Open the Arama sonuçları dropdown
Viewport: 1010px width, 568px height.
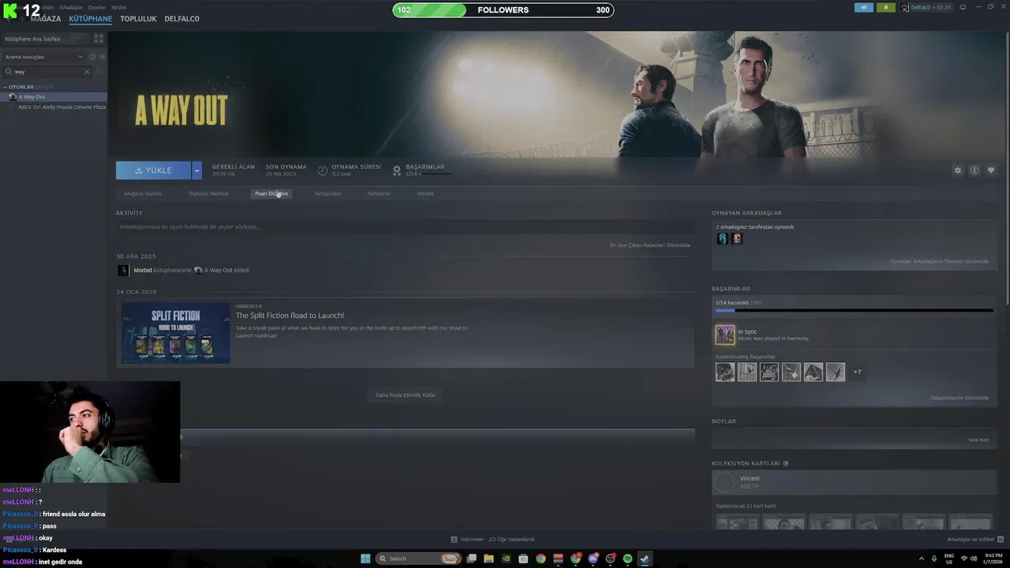43,57
